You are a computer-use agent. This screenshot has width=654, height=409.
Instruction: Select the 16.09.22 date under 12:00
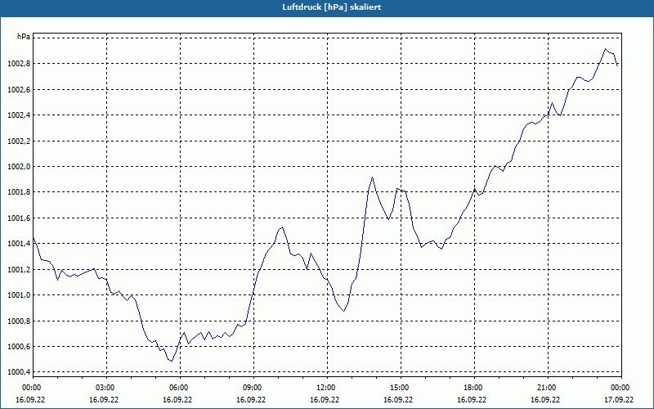pyautogui.click(x=325, y=400)
